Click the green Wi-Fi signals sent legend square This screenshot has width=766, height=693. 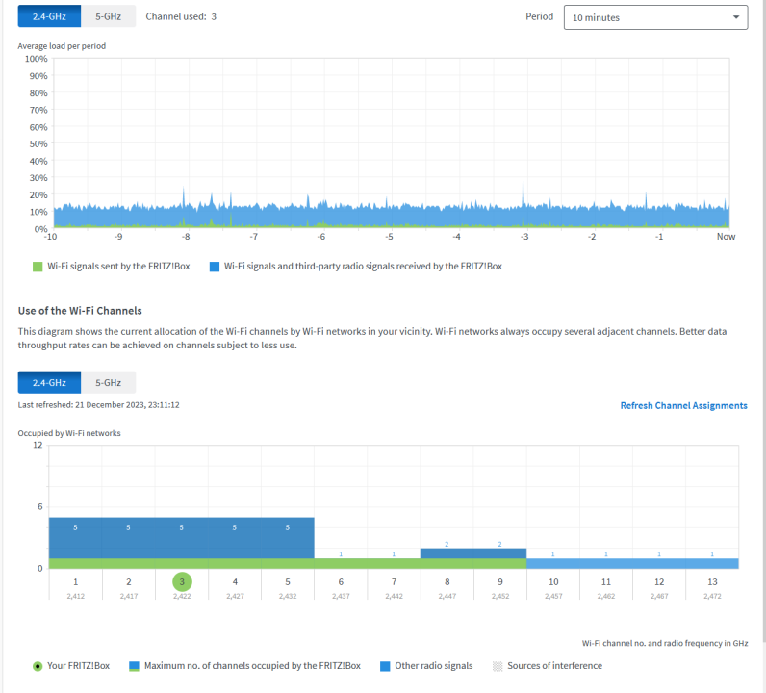click(38, 266)
